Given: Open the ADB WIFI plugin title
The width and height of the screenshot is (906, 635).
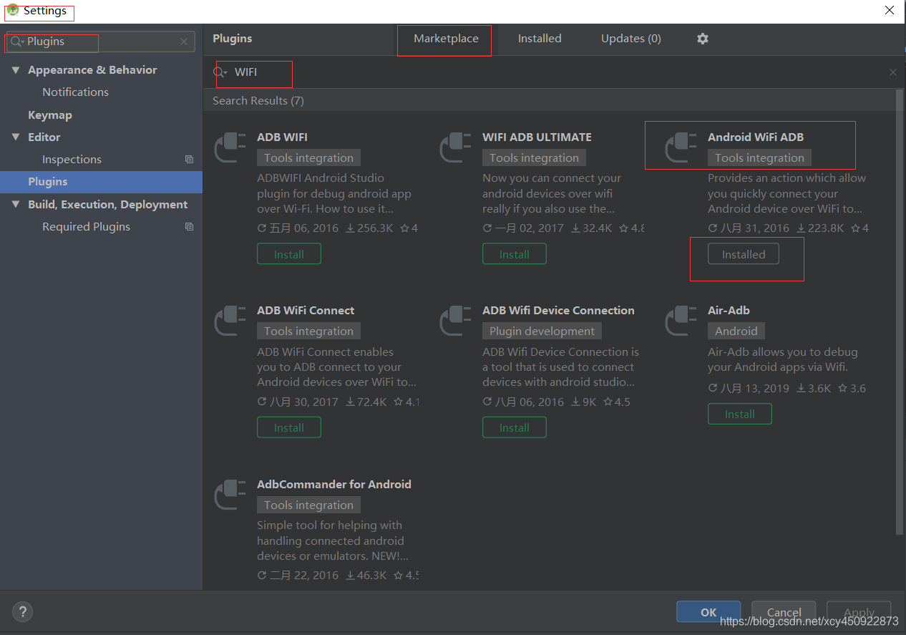Looking at the screenshot, I should [282, 137].
